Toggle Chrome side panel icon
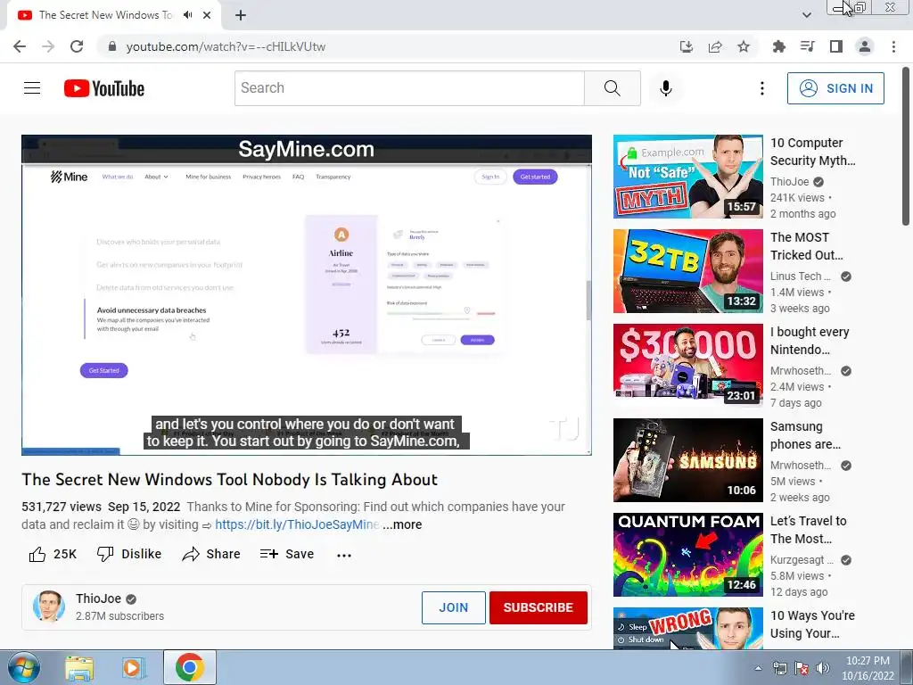This screenshot has width=913, height=685. click(x=836, y=46)
